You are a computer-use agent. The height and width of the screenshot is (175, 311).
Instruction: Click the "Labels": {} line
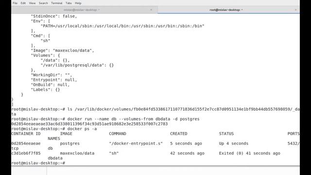pyautogui.click(x=45, y=89)
